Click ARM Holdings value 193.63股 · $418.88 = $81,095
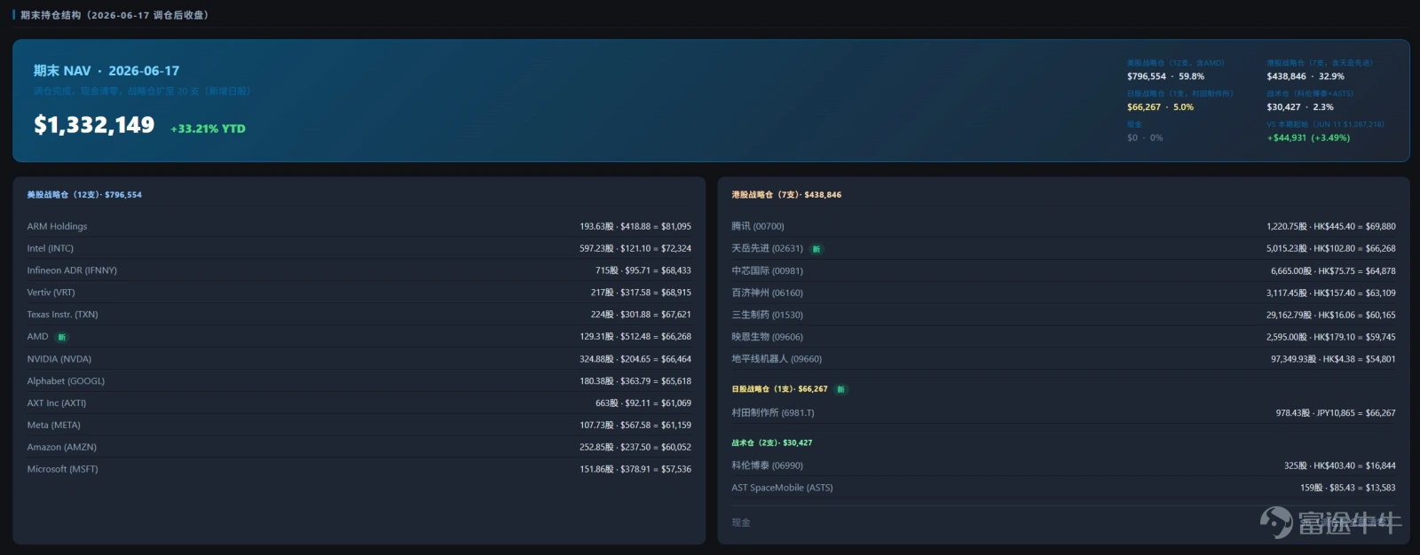The height and width of the screenshot is (555, 1420). (635, 227)
